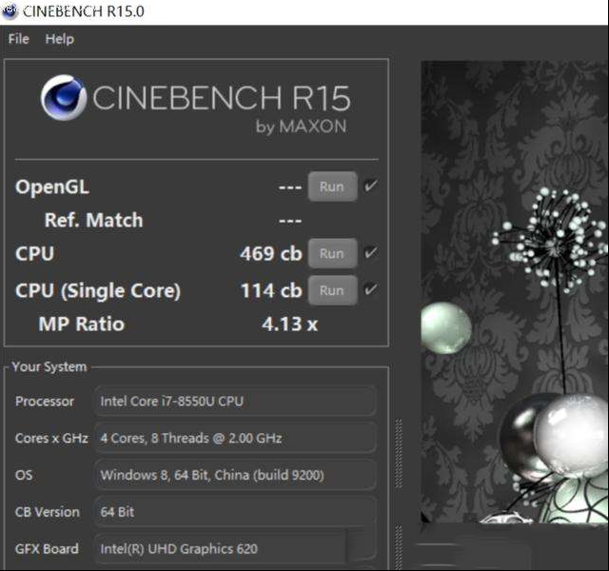Toggle the CPU Single Core checkbox

point(370,289)
